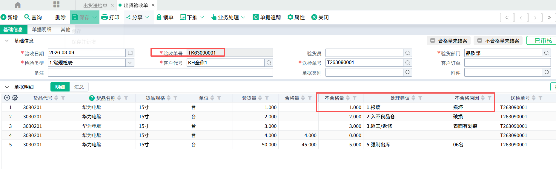Click the 新增 button in the toolbar
The width and height of the screenshot is (556, 169).
coord(9,17)
